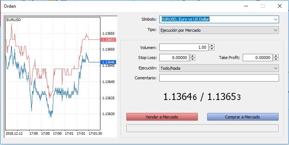Screen dimensions: 289x145
Task: Click the large 1.13646 / 1.13653 quote
Action: point(202,97)
